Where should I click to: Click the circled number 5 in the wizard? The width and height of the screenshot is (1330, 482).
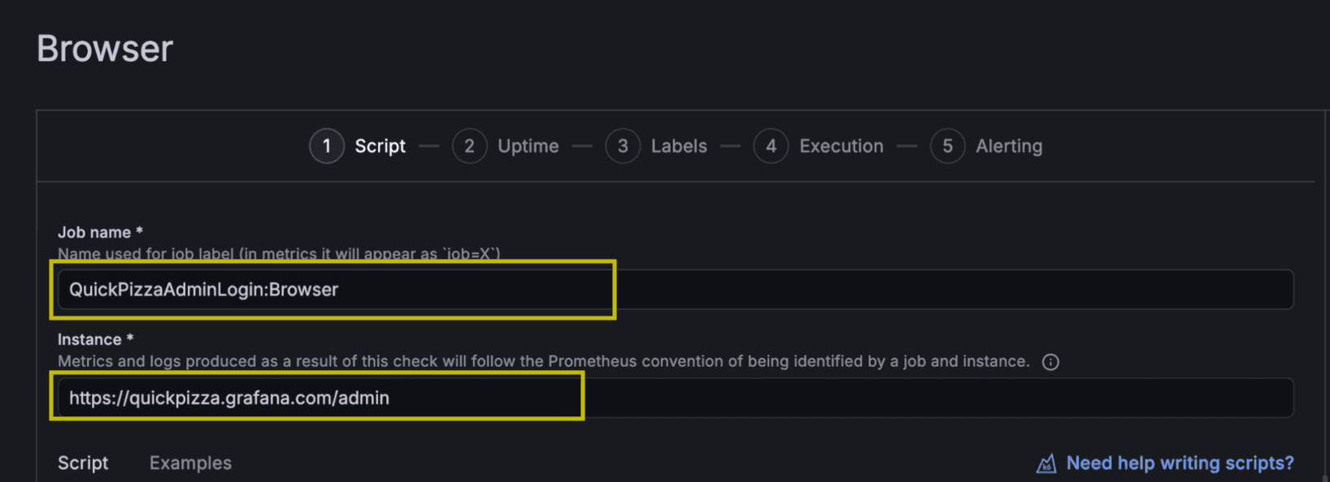[x=947, y=146]
